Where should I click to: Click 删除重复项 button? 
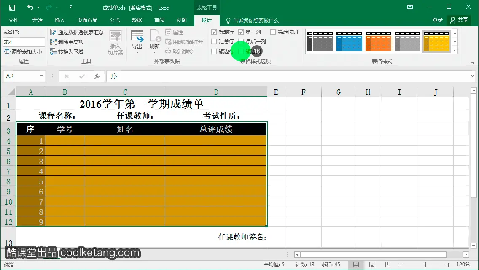click(67, 42)
